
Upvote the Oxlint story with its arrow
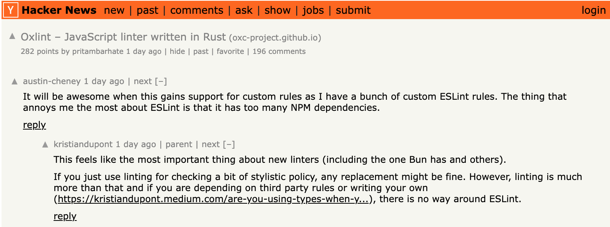pos(12,36)
